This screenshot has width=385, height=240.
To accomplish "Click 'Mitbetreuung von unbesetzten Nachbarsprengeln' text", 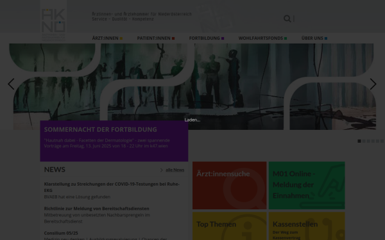I will [x=97, y=218].
